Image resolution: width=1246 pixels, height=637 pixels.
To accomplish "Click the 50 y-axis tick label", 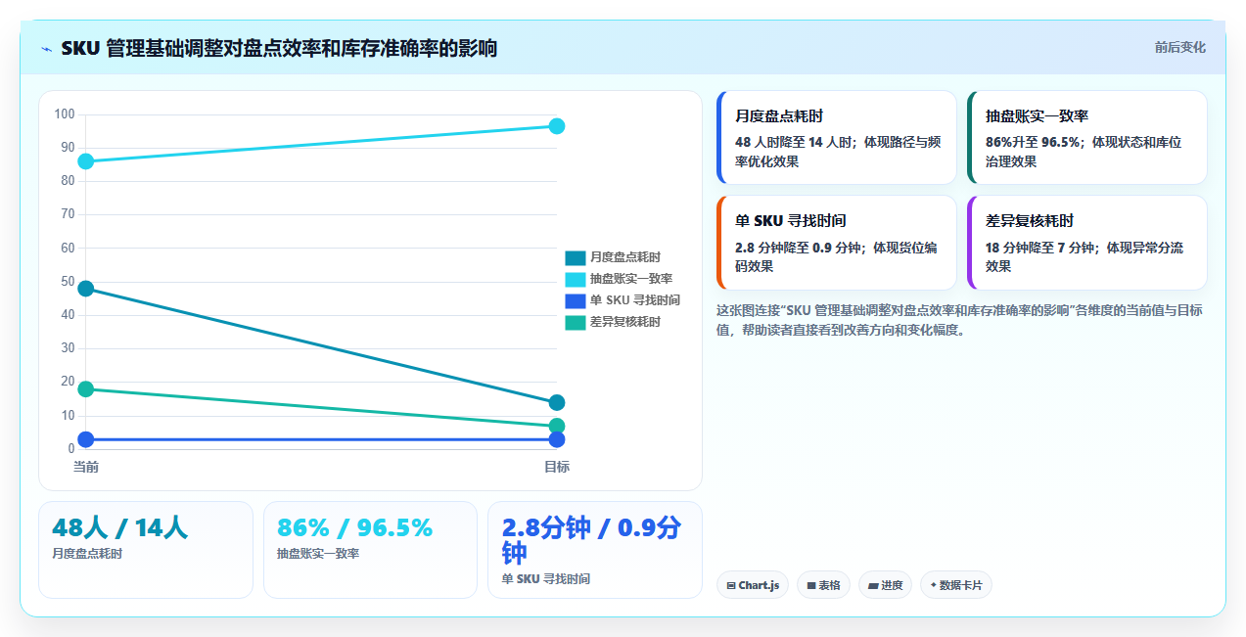I will tap(68, 282).
